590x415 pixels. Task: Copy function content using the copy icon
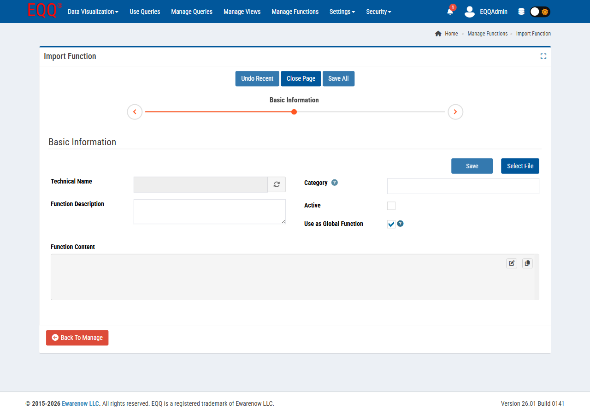coord(527,263)
